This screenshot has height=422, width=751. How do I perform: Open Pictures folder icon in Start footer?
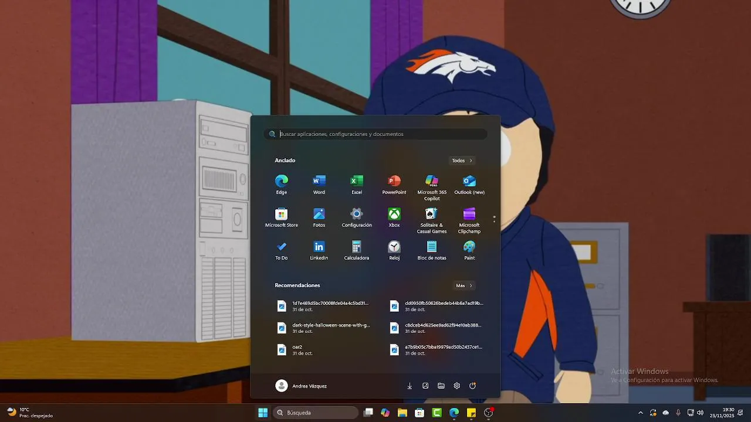click(x=425, y=386)
